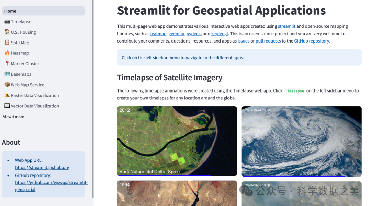
Task: Click the fire icon next to Heatmap
Action: click(x=7, y=53)
